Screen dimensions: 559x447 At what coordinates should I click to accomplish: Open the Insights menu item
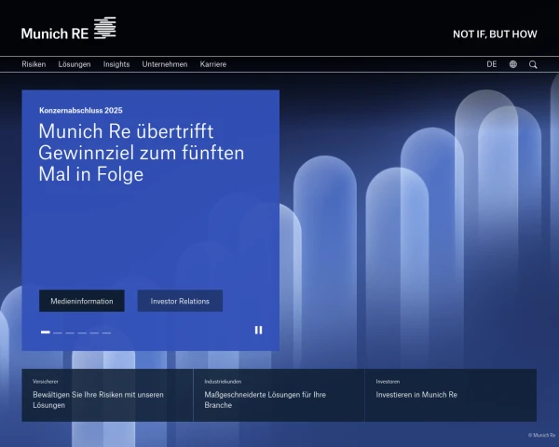[116, 64]
